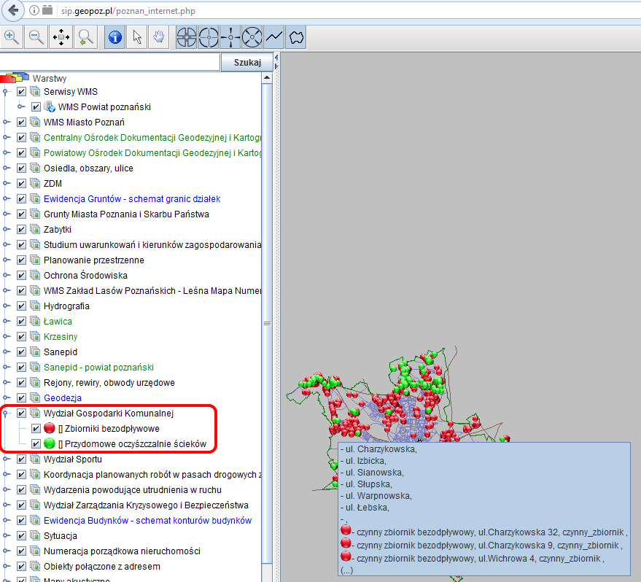The image size is (641, 582).
Task: Toggle the Hydrografia layer checkbox
Action: (22, 306)
